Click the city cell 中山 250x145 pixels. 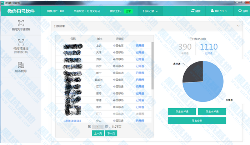[x=99, y=121]
